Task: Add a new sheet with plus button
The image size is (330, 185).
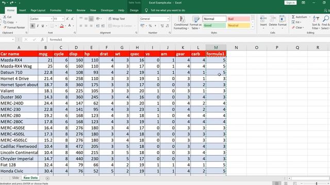Action: pos(47,178)
